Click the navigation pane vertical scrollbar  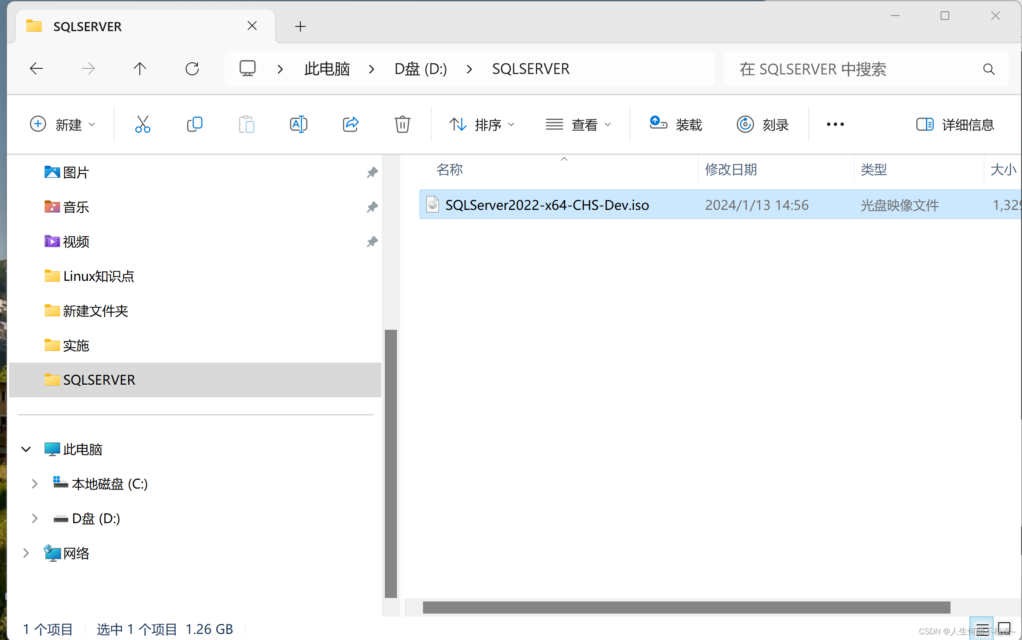click(x=391, y=463)
